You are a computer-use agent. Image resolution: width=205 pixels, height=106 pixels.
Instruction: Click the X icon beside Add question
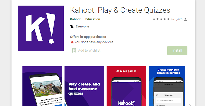(157, 95)
